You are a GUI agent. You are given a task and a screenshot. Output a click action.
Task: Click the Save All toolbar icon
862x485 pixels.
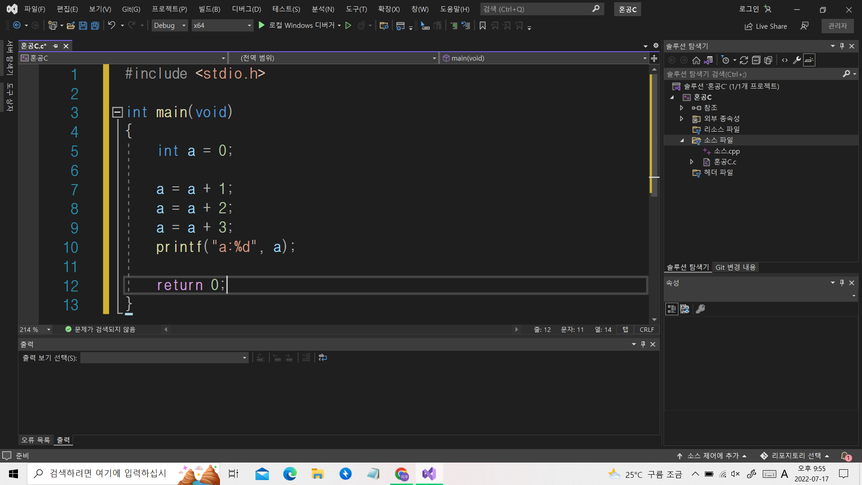click(x=95, y=26)
